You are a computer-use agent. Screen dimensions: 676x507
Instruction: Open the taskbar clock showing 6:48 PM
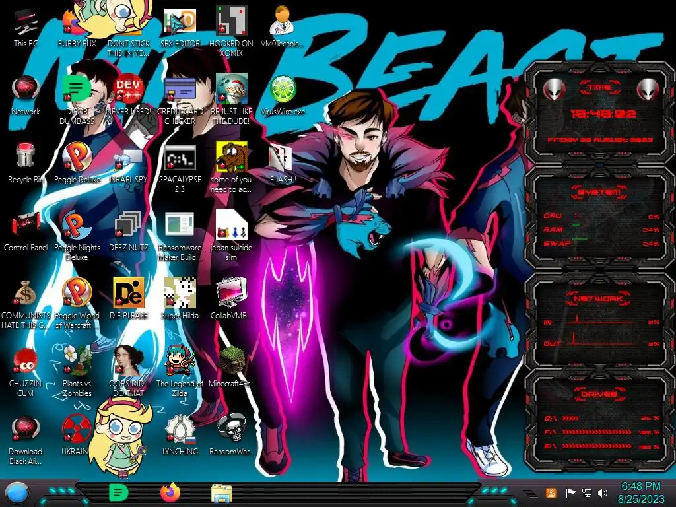click(641, 492)
